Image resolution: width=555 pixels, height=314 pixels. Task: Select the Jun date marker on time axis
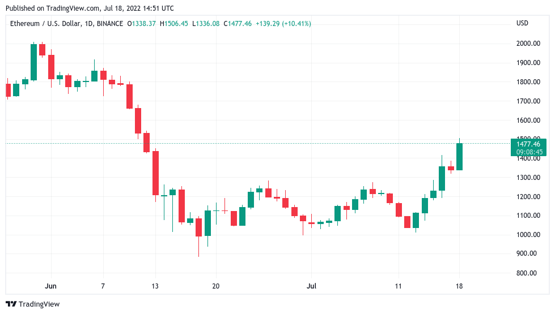click(x=50, y=286)
